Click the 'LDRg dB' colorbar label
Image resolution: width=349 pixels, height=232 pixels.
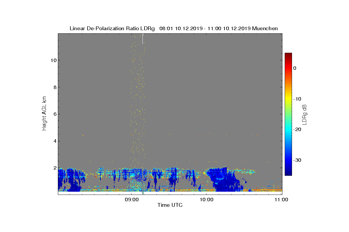(305, 114)
